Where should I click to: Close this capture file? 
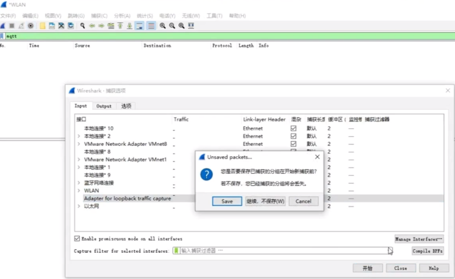[x=61, y=26]
